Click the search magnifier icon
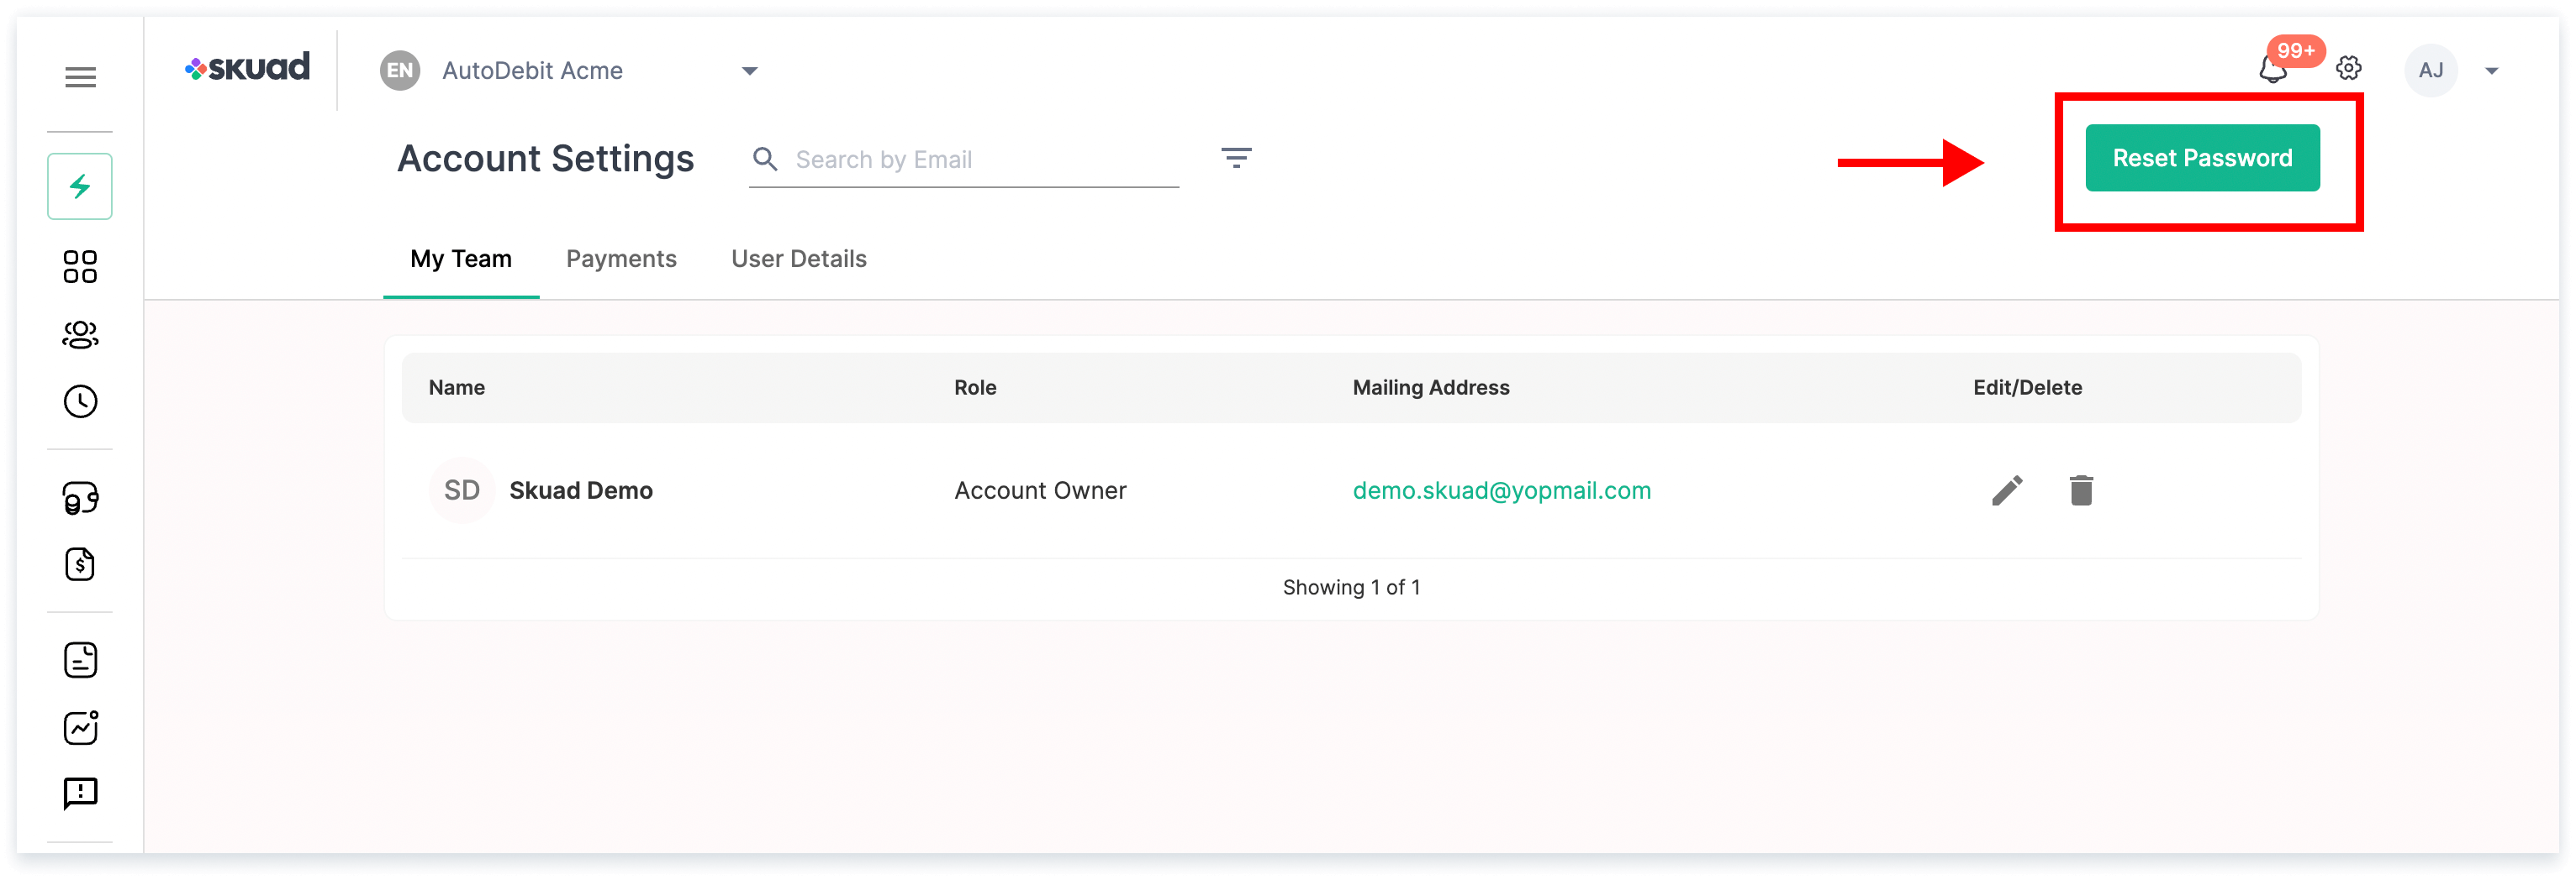2576x880 pixels. (x=765, y=159)
